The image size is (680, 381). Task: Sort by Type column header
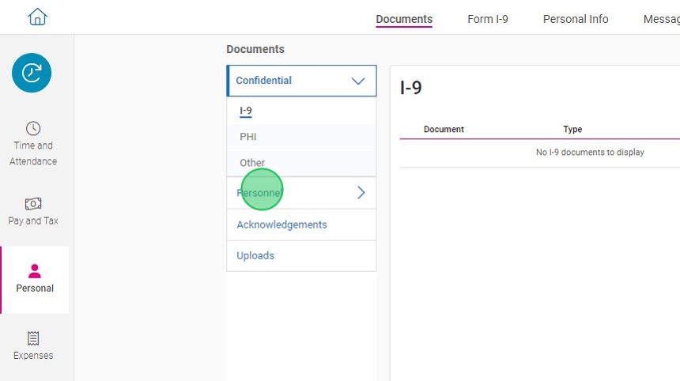tap(572, 130)
